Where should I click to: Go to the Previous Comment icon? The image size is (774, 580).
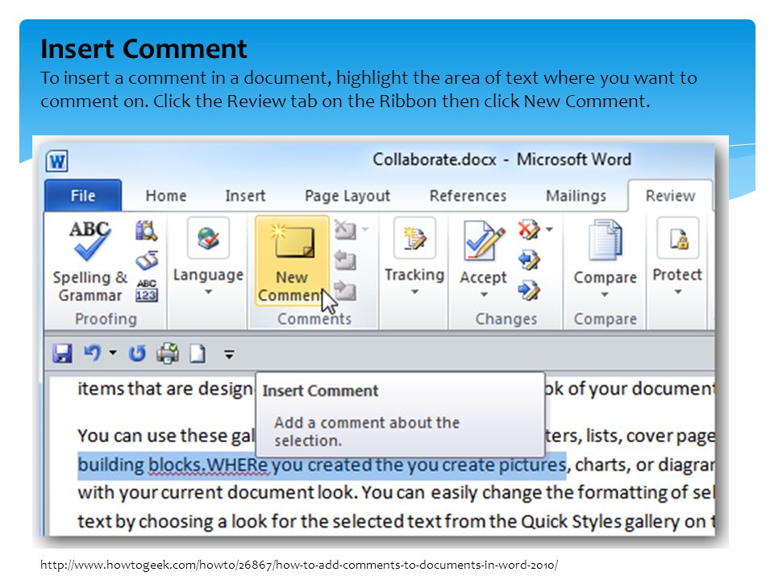point(345,259)
